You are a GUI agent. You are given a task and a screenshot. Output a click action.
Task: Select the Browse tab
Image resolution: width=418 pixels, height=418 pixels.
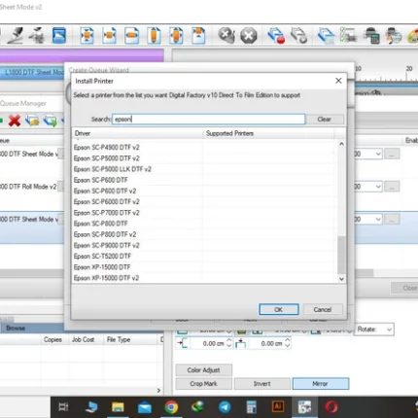[16, 329]
